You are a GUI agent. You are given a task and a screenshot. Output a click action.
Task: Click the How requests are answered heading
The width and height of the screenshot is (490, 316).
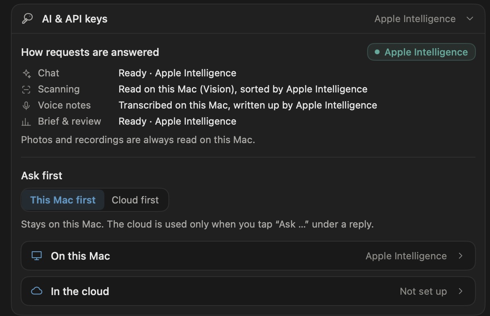[x=90, y=52]
